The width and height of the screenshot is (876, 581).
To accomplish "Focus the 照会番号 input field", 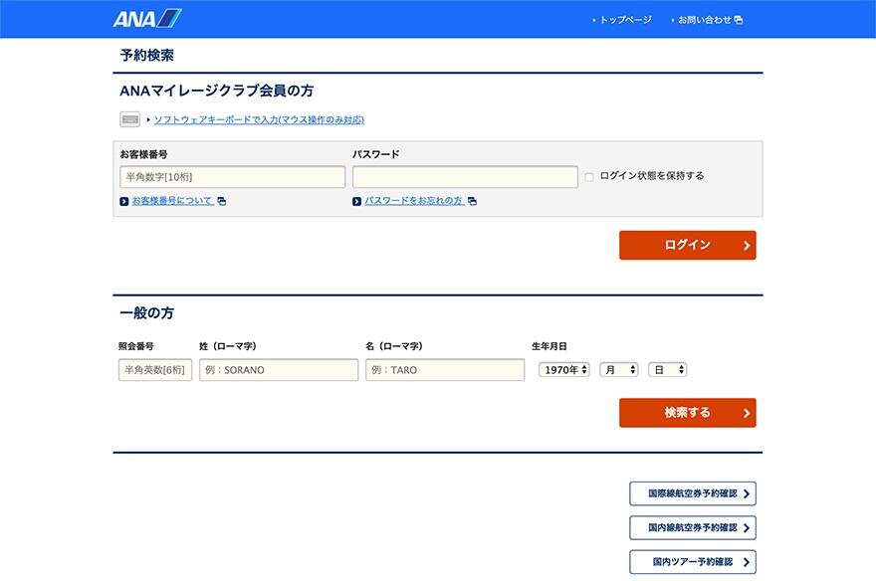I will [x=154, y=370].
